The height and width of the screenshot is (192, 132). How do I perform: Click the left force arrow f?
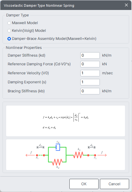(30, 155)
